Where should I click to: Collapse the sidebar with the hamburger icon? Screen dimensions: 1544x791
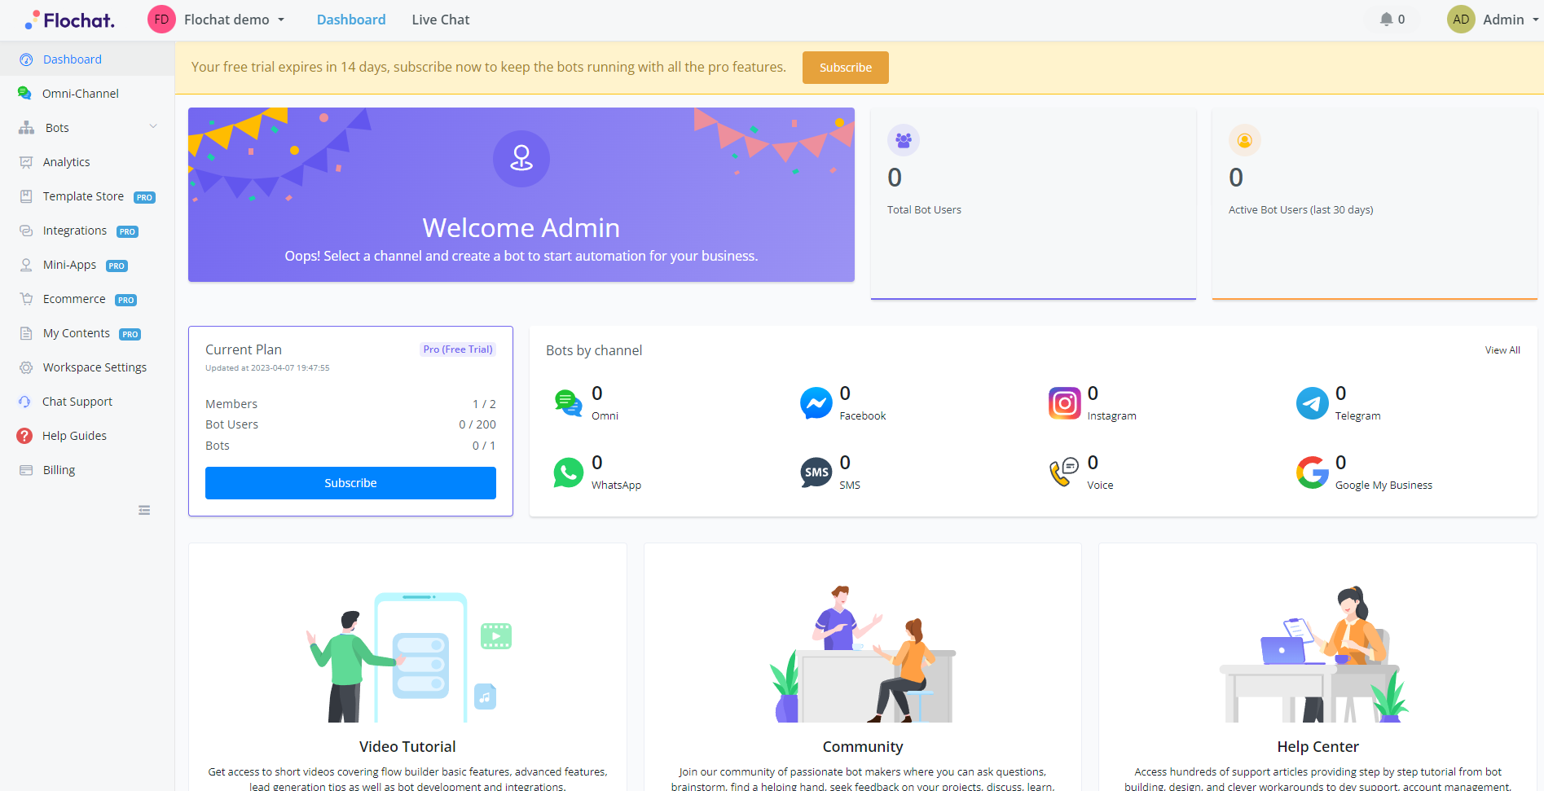[144, 511]
